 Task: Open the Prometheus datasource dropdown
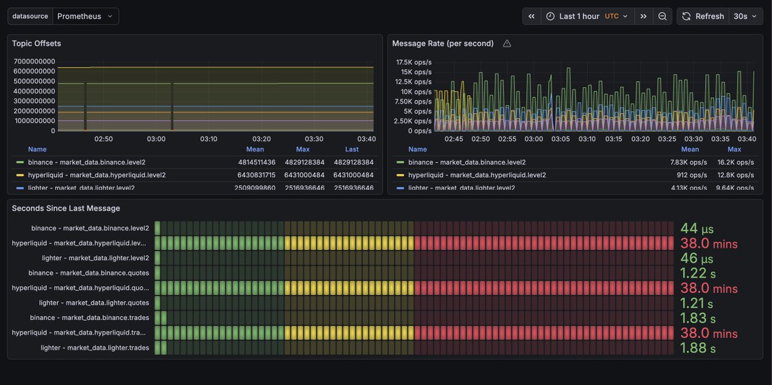86,16
